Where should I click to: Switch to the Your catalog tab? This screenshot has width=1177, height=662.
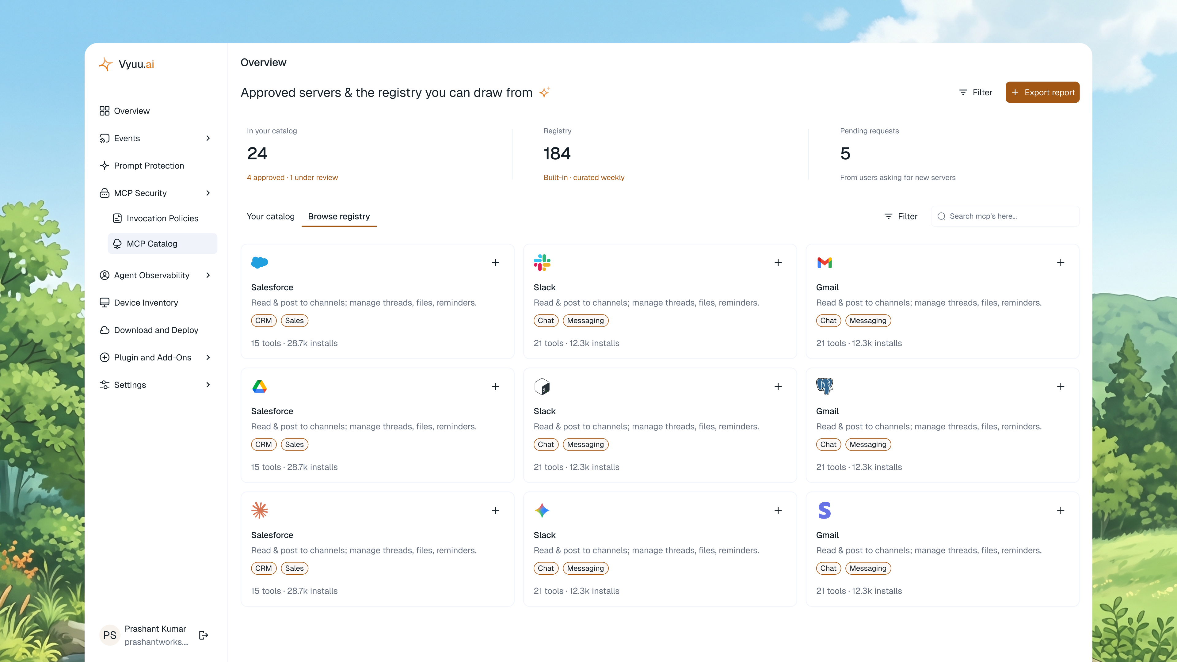[270, 217]
